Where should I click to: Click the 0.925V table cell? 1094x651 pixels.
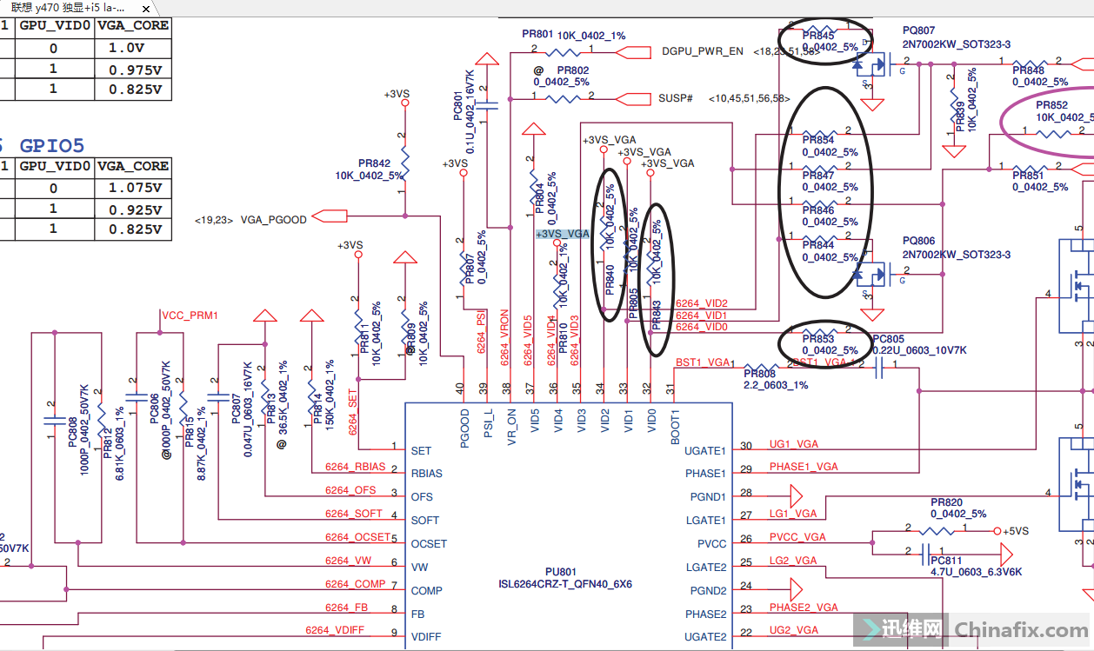[x=133, y=209]
